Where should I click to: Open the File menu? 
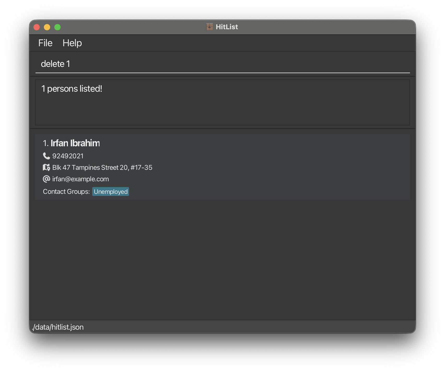[x=45, y=43]
